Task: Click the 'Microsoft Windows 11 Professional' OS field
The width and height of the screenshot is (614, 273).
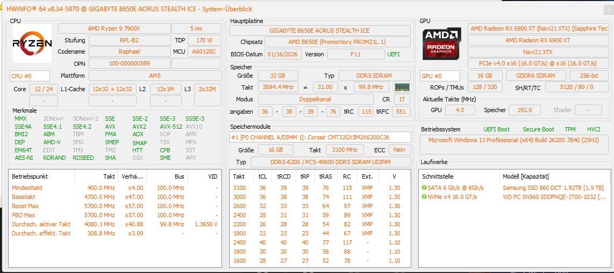Action: pyautogui.click(x=515, y=144)
